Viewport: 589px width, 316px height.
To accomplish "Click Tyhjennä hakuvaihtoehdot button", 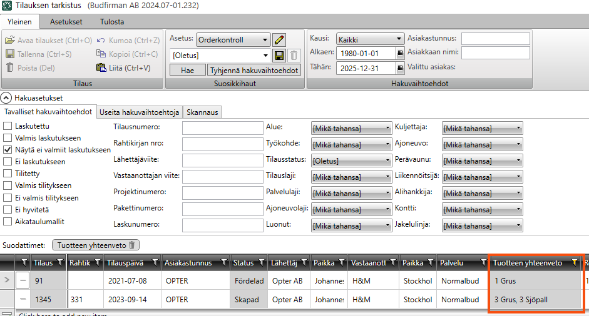I will pyautogui.click(x=254, y=71).
